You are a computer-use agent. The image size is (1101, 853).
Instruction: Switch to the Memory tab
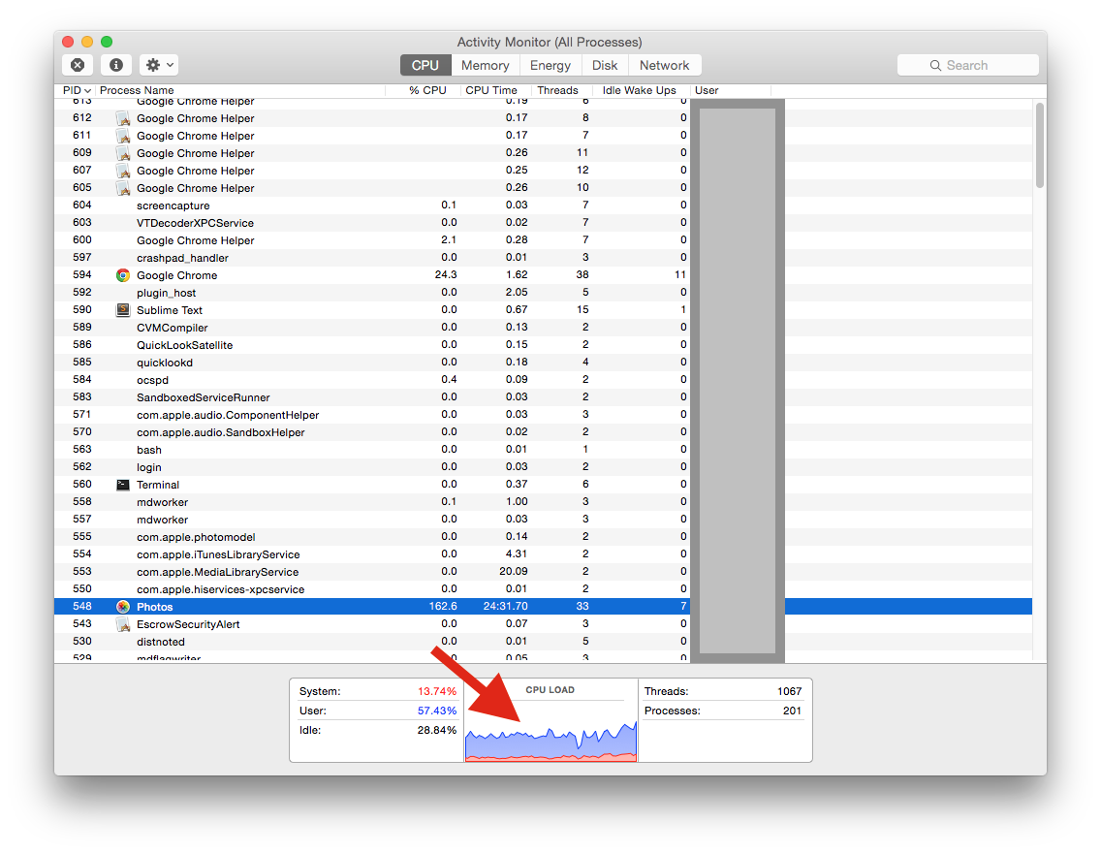point(486,65)
